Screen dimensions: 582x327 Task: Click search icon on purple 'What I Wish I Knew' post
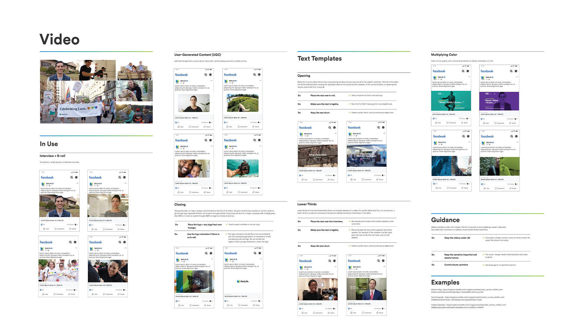pos(511,71)
